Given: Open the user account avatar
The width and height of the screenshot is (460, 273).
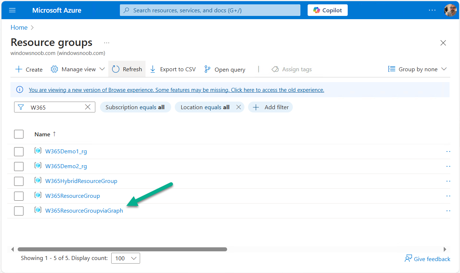Looking at the screenshot, I should tap(450, 10).
